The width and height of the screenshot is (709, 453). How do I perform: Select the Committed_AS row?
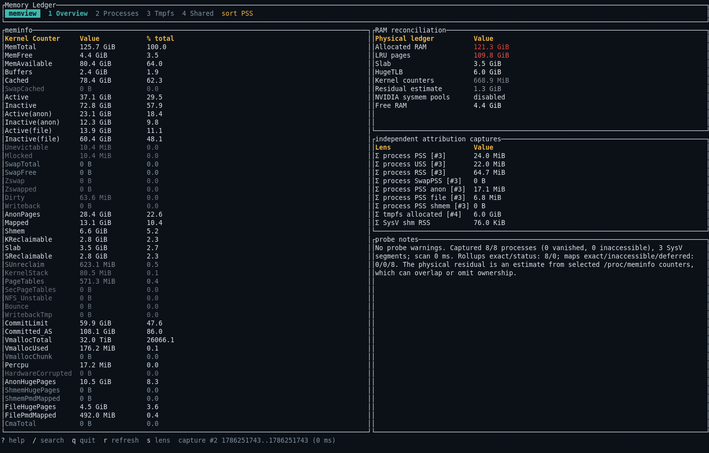click(x=186, y=331)
